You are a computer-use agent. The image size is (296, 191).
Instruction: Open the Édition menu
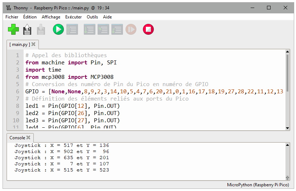pyautogui.click(x=30, y=17)
